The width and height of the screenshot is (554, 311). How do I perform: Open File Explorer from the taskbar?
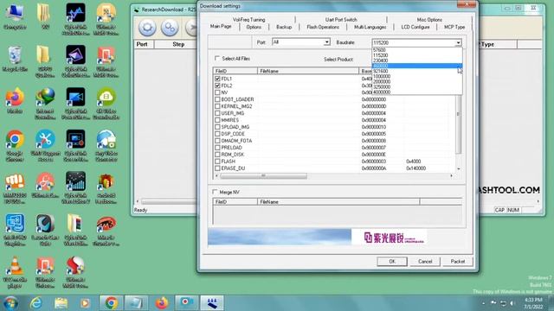[61, 303]
